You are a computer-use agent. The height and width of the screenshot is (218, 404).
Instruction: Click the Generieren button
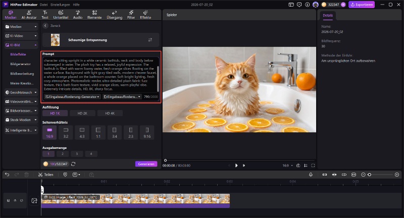coord(146,164)
